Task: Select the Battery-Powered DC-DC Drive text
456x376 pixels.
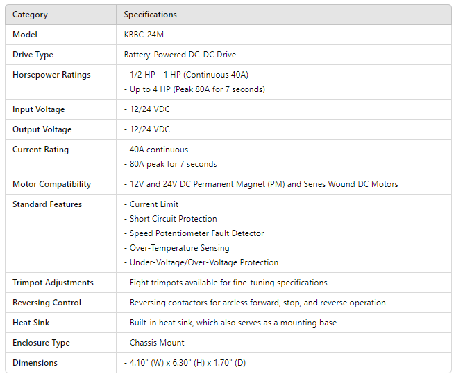Action: coord(185,55)
